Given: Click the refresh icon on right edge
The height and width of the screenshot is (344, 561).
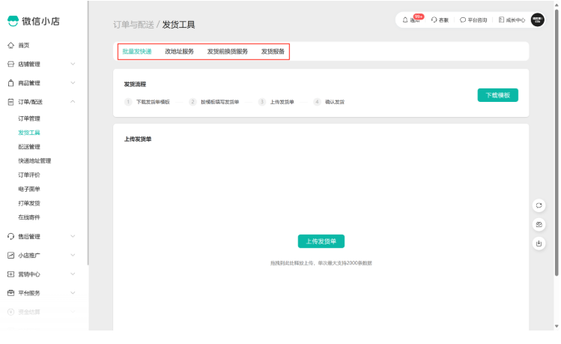Looking at the screenshot, I should [x=539, y=205].
